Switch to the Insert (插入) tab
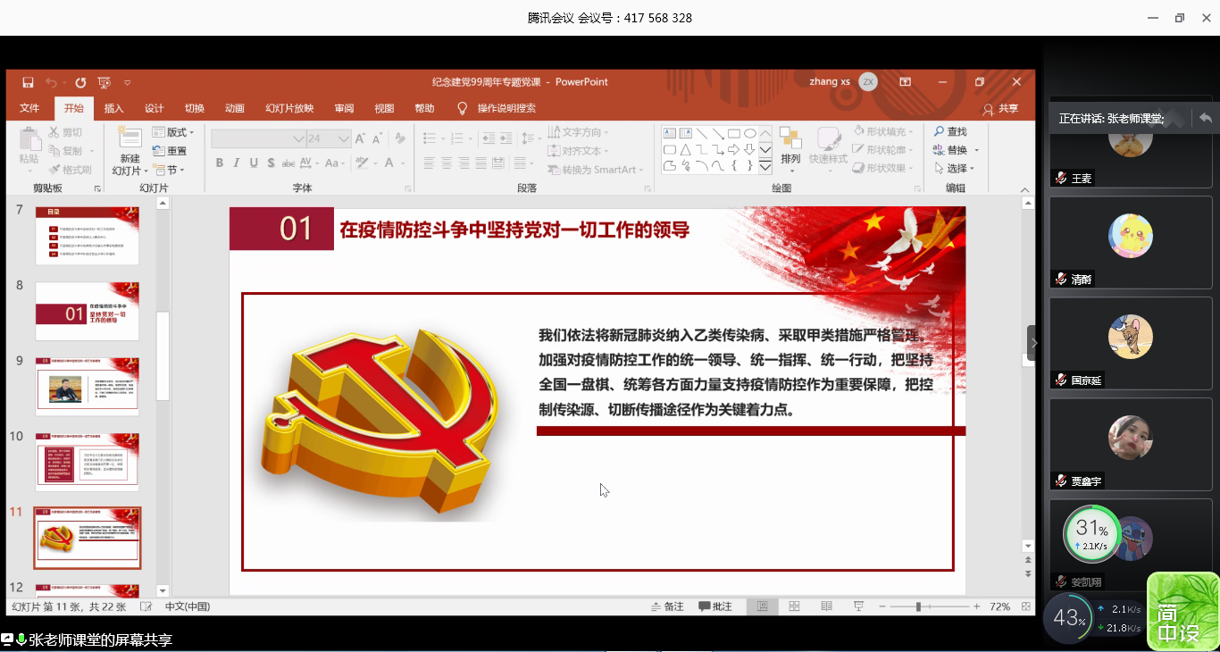Screen dimensions: 1220x652 point(114,108)
